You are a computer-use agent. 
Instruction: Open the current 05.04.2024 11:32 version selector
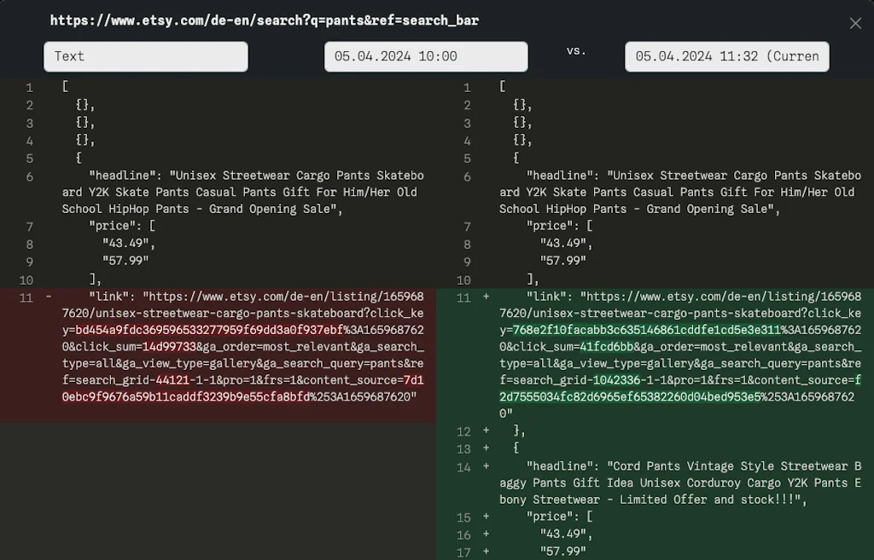(x=726, y=56)
